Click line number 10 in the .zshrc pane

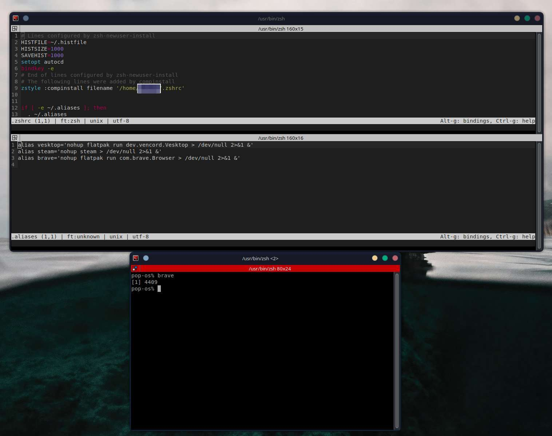point(15,95)
